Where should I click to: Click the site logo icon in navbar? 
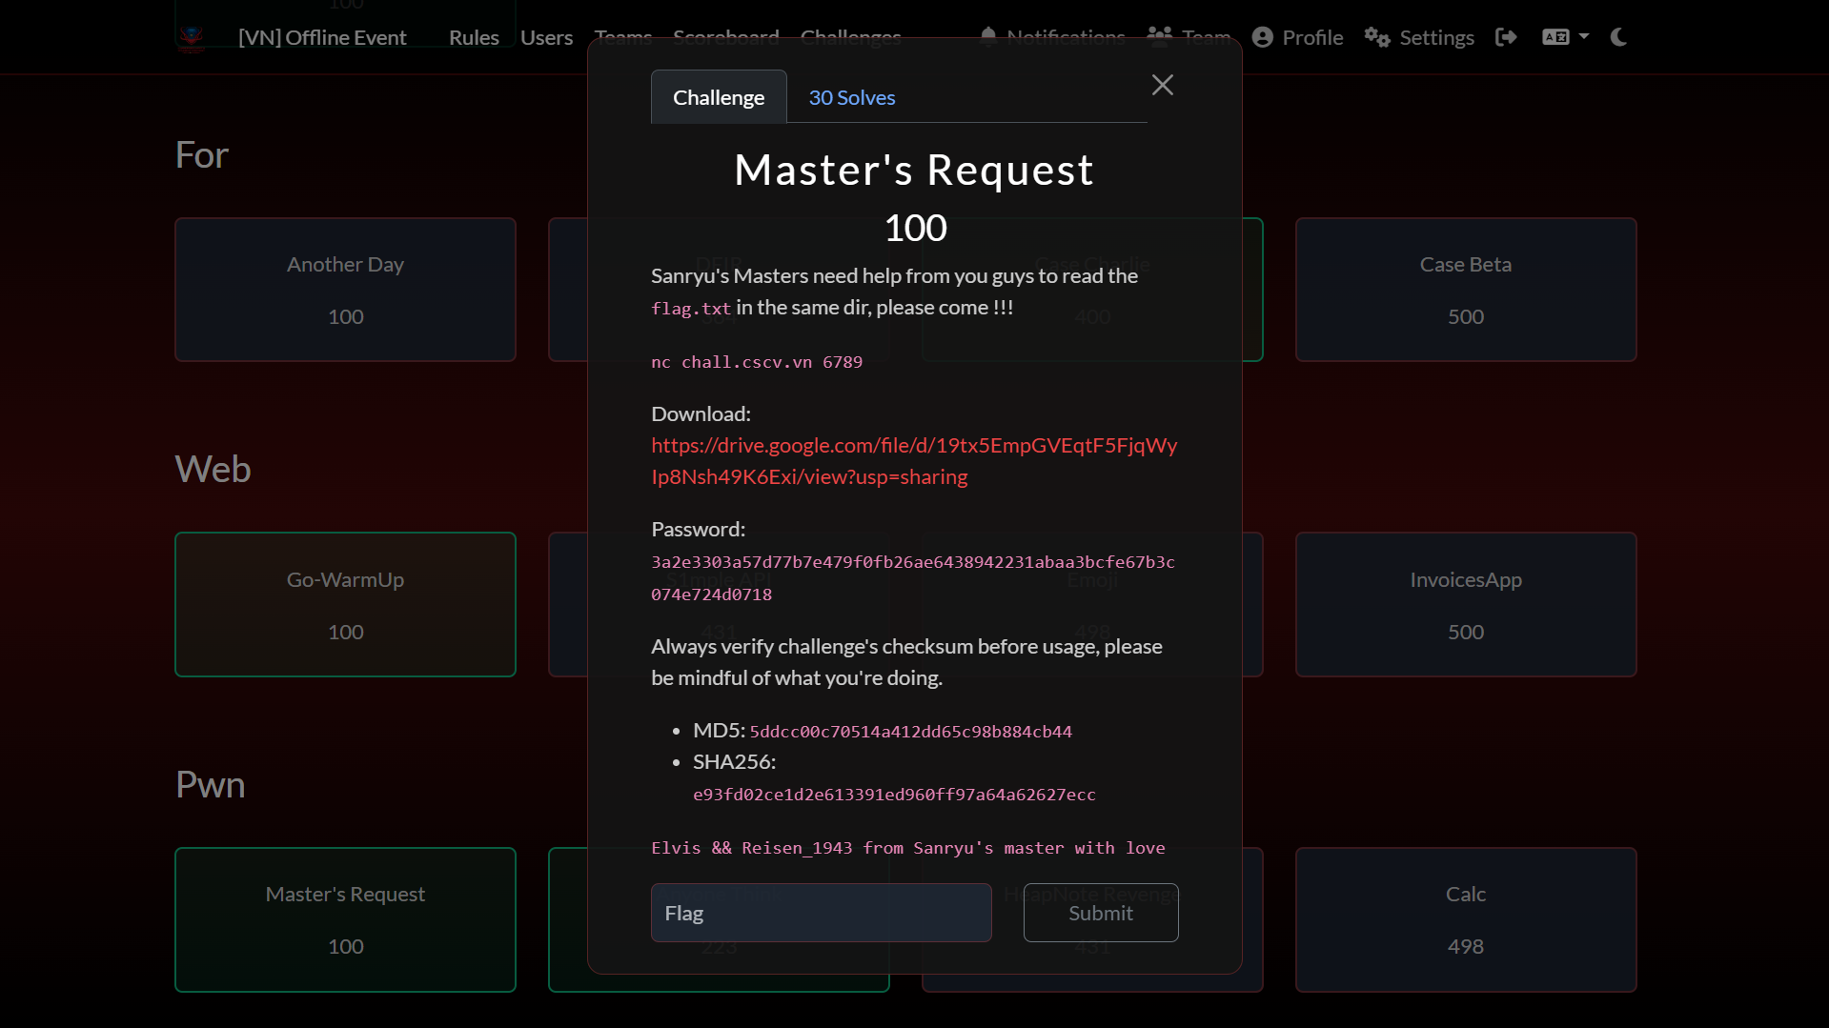[x=192, y=38]
